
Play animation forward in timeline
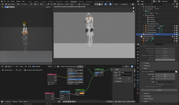pos(70,102)
